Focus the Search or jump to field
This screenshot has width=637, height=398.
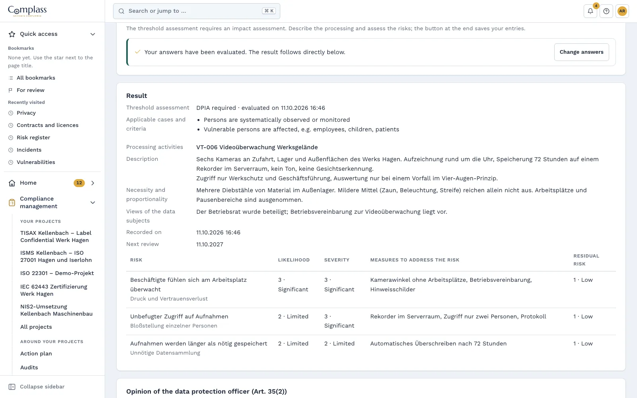point(197,11)
